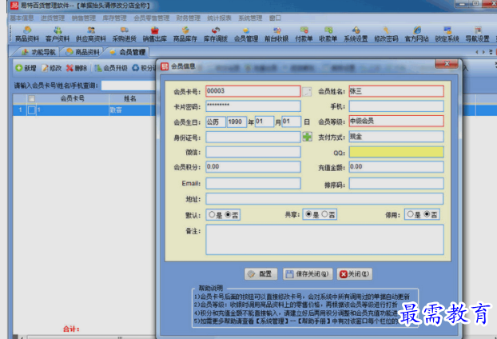Switch to 商品资料 tab
The image size is (497, 339).
click(83, 52)
